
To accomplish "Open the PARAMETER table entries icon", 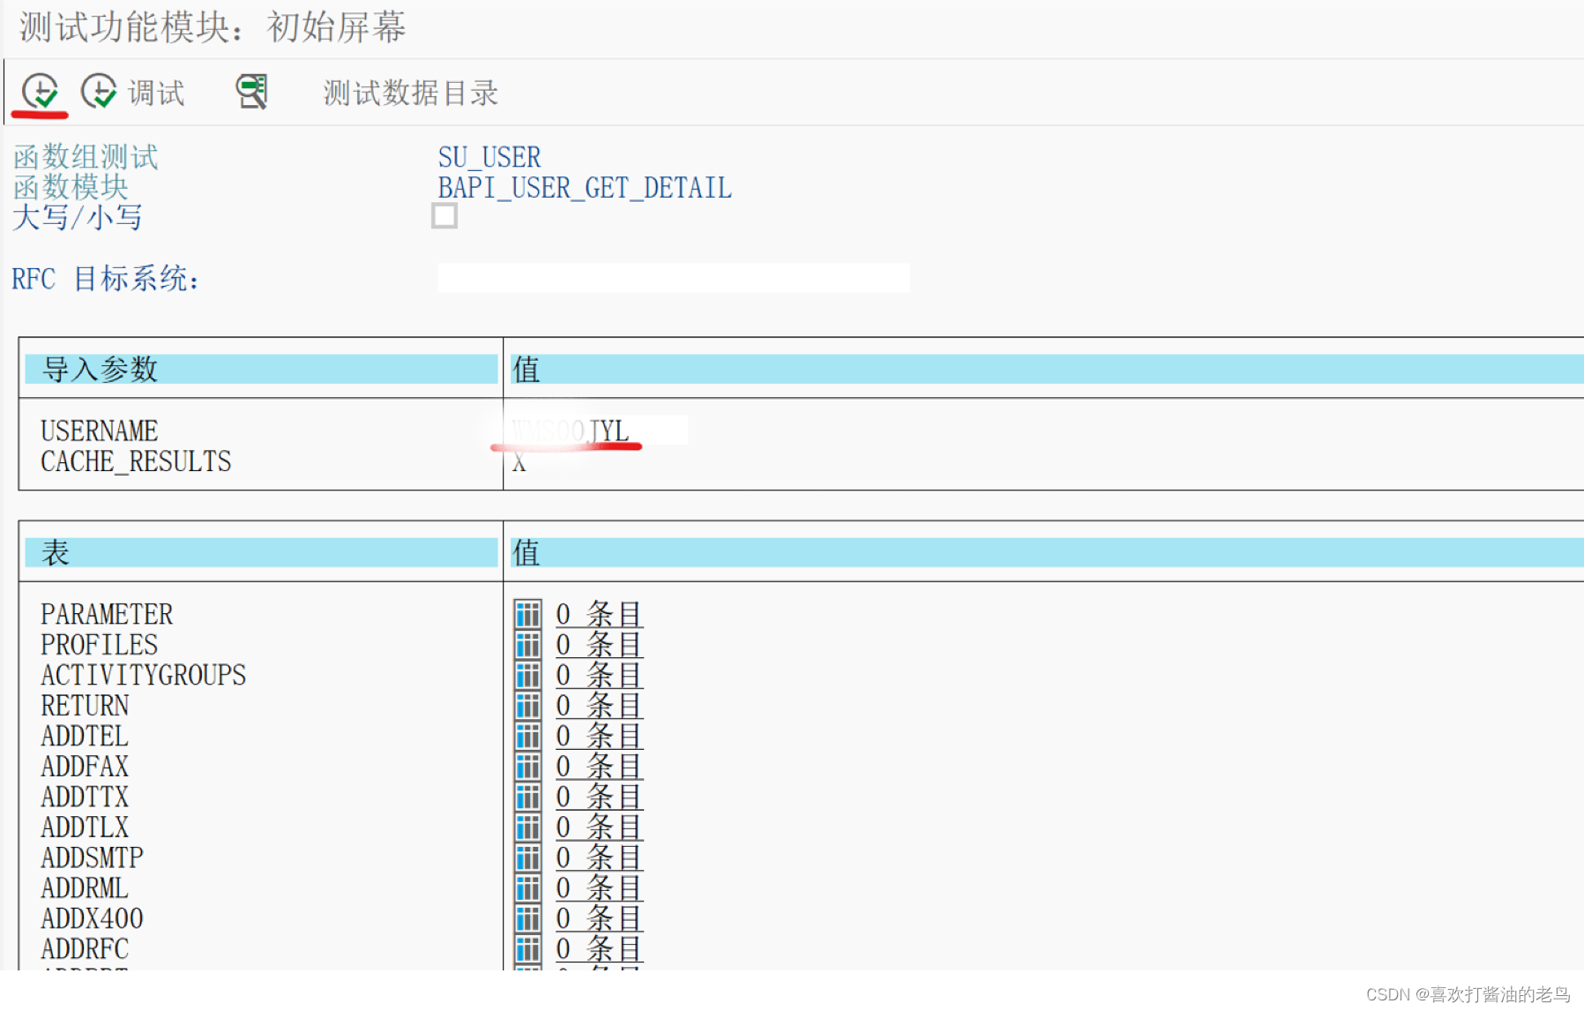I will [527, 614].
